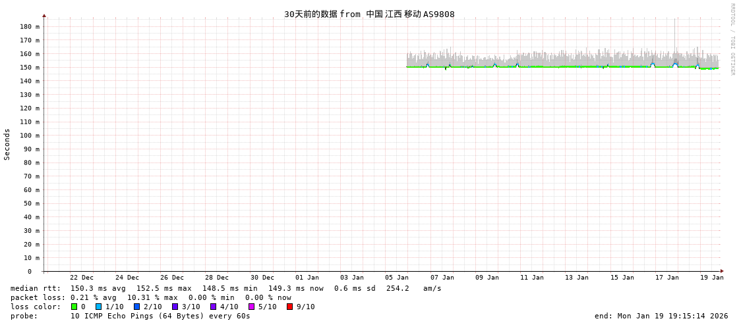Select the blue 2/10 loss color swatch
The image size is (739, 325).
[136, 307]
